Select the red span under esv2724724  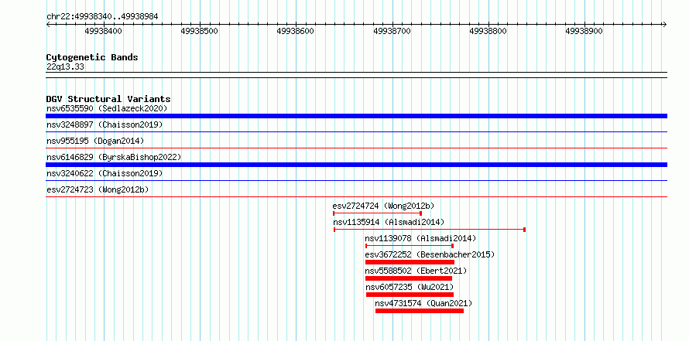coord(378,213)
